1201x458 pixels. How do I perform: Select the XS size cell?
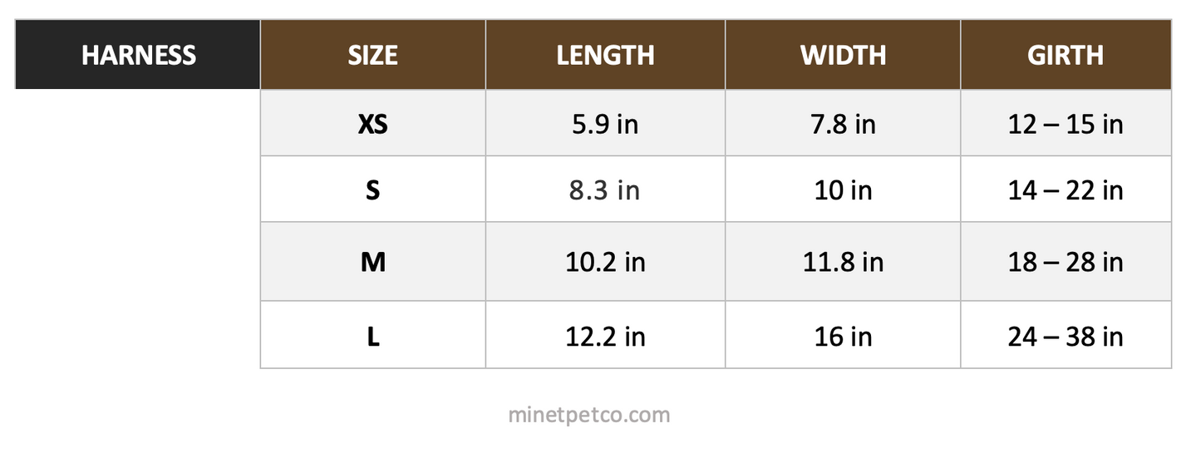point(373,123)
